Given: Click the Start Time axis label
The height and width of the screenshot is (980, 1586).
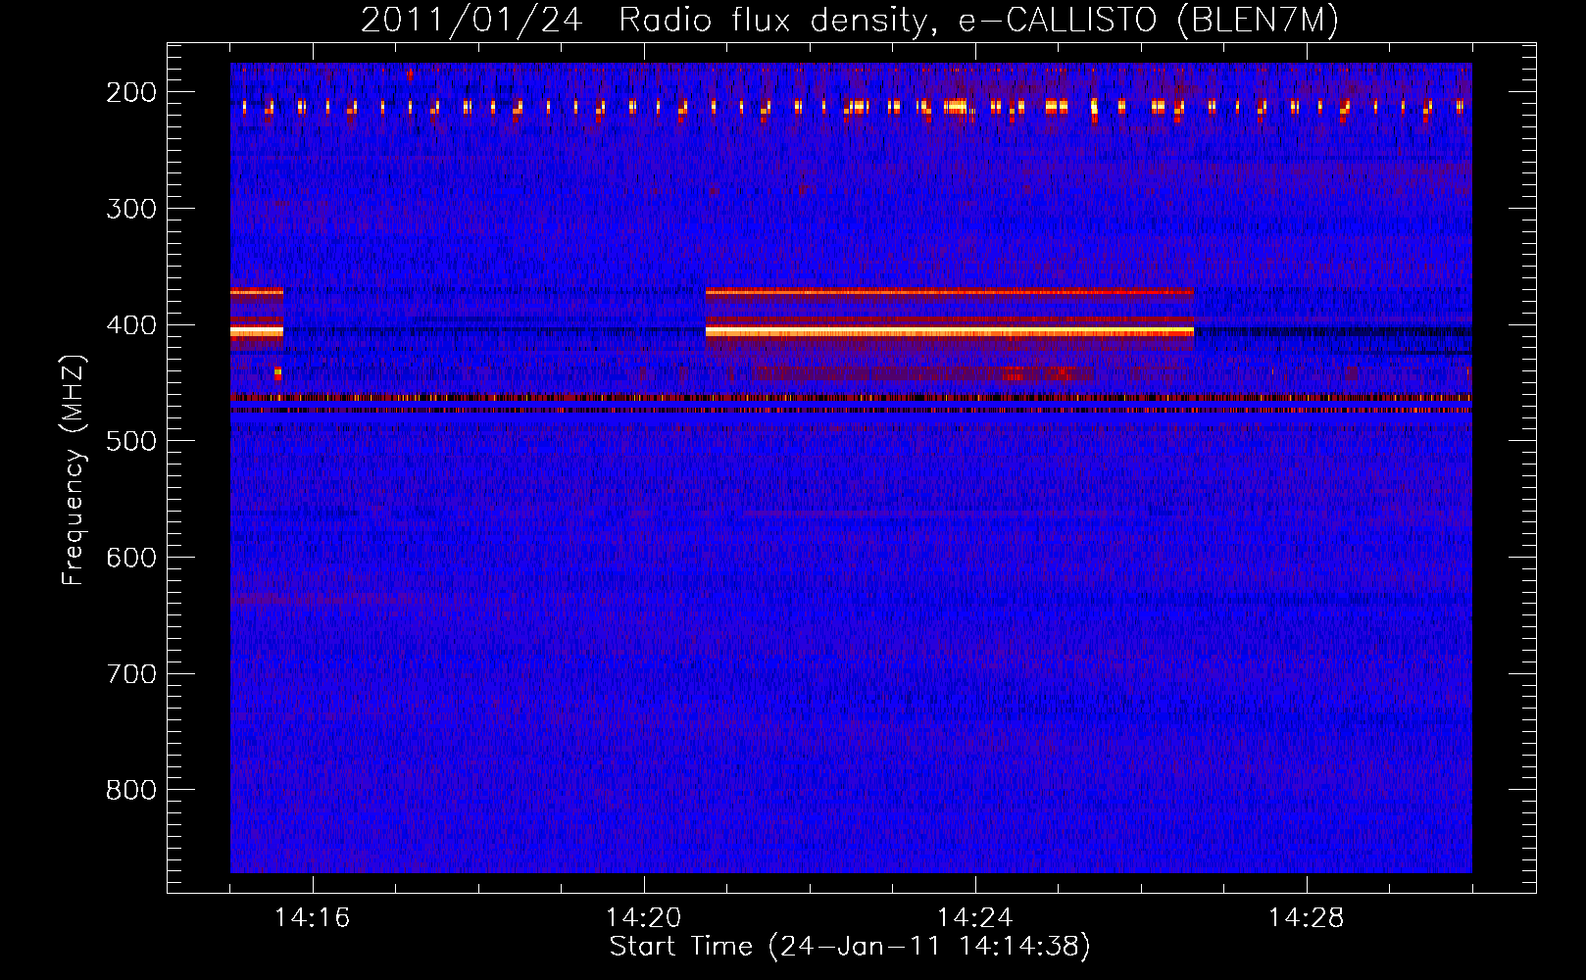Looking at the screenshot, I should pyautogui.click(x=850, y=947).
